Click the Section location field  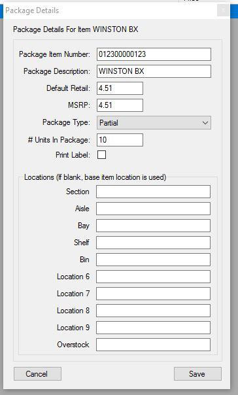(x=153, y=192)
